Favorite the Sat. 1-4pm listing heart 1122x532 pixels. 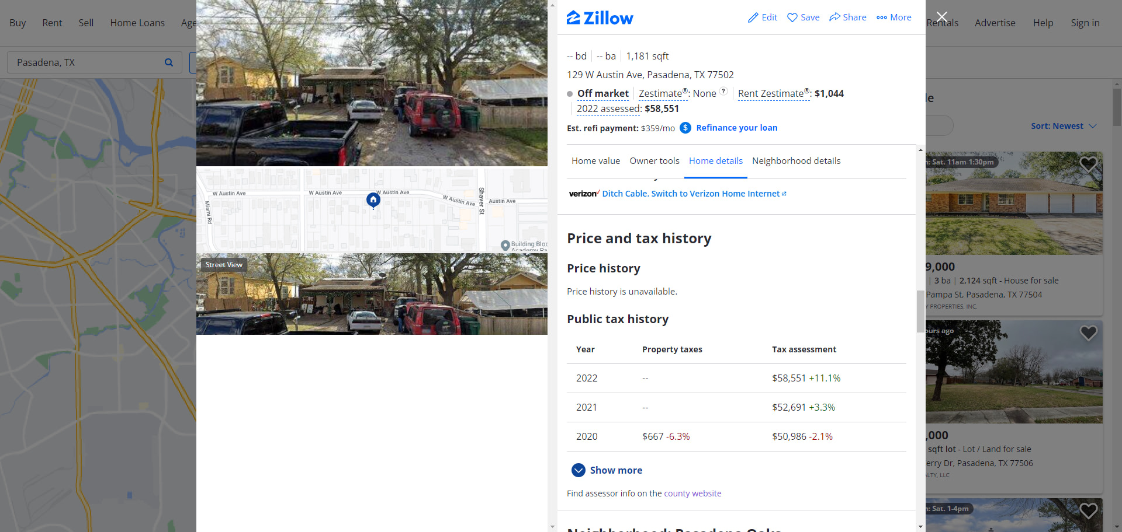click(x=1088, y=511)
